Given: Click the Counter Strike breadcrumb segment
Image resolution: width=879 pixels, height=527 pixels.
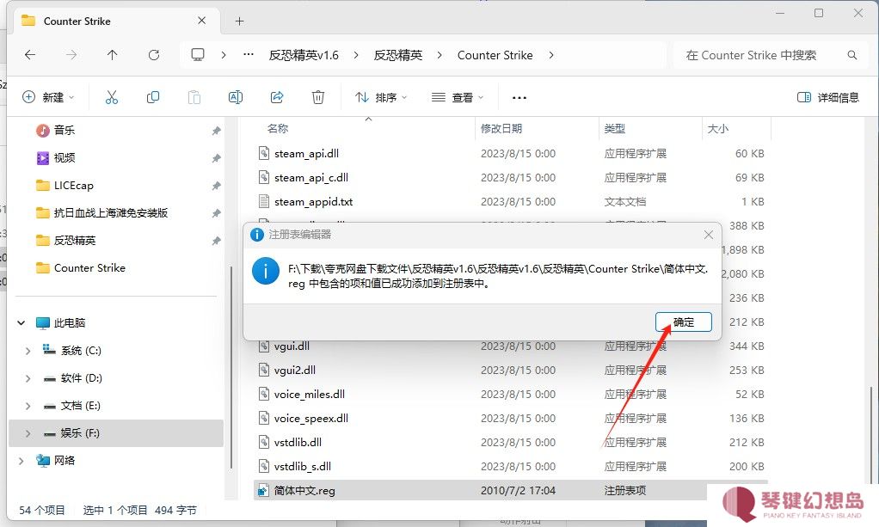Looking at the screenshot, I should pos(495,55).
